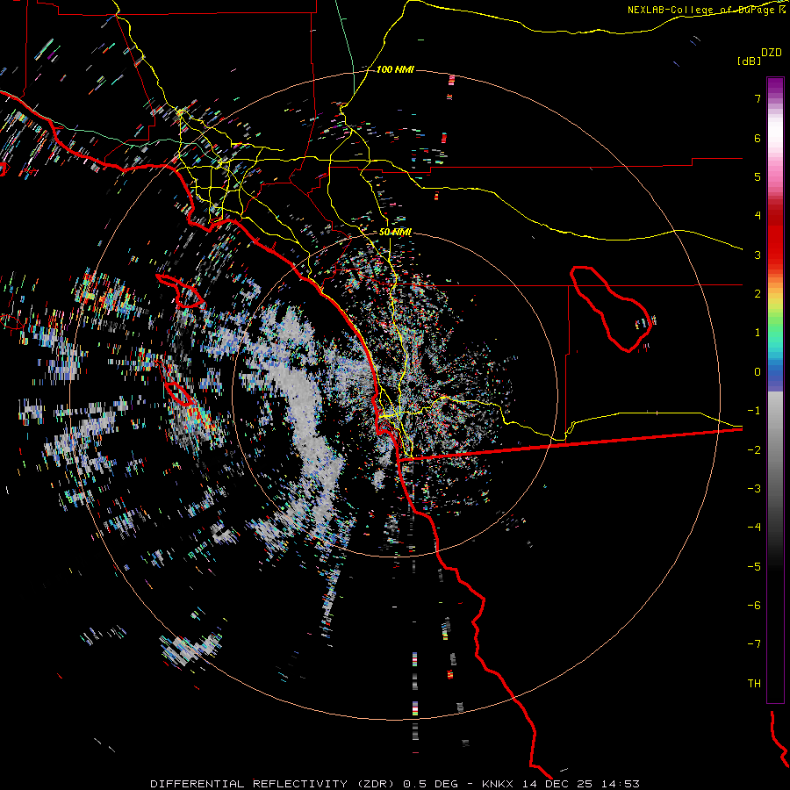Screen dimensions: 790x790
Task: Click the 4 value on the color scale
Action: [x=758, y=216]
